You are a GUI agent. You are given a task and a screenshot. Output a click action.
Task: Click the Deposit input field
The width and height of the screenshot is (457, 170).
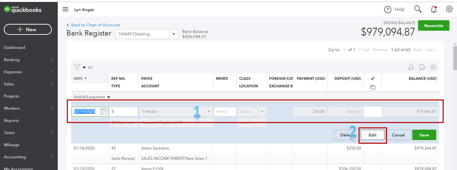[x=346, y=112]
